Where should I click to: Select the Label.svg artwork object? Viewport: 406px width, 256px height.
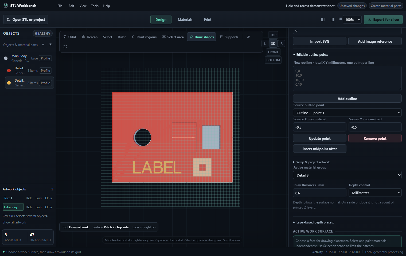(13, 207)
